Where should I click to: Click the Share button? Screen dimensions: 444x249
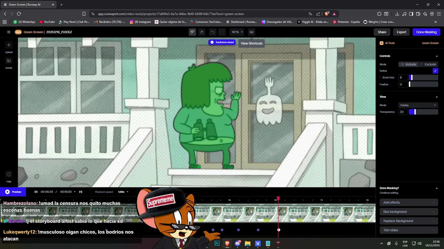pyautogui.click(x=382, y=32)
